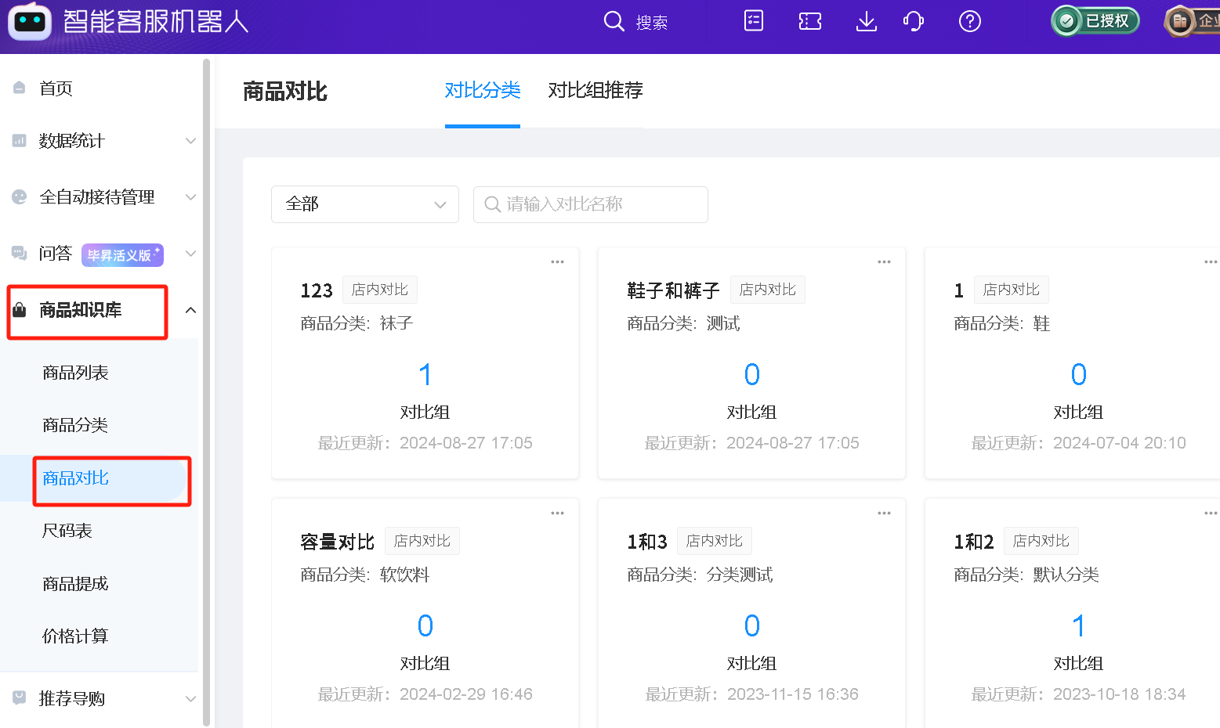Open the more options menu on 鞋子和裤子 card

(885, 262)
